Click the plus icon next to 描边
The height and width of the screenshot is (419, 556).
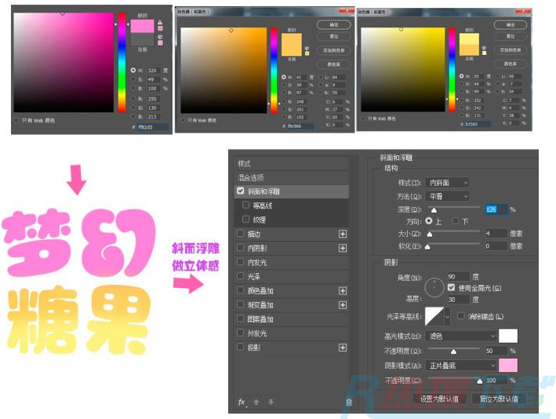tap(342, 234)
